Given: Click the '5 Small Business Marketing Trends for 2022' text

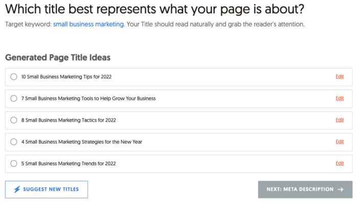Looking at the screenshot, I should pos(69,164).
